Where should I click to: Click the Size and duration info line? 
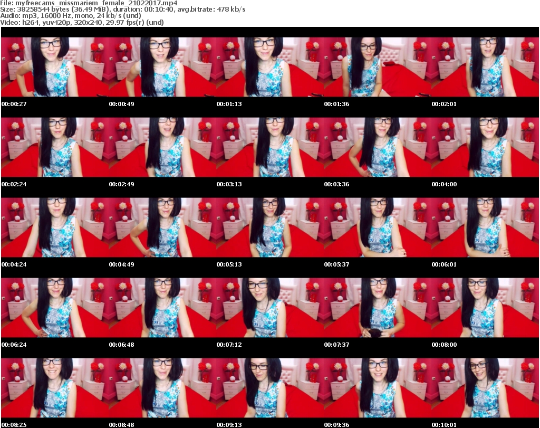click(x=122, y=9)
